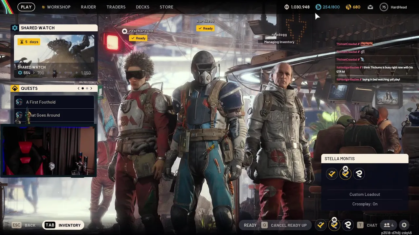Open the A First Foothold quest
This screenshot has width=419, height=235.
(x=54, y=102)
